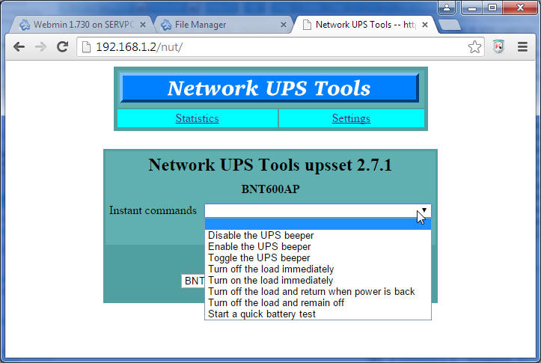This screenshot has height=363, width=541.
Task: Select the blank highlighted dropdown option
Action: (x=318, y=224)
